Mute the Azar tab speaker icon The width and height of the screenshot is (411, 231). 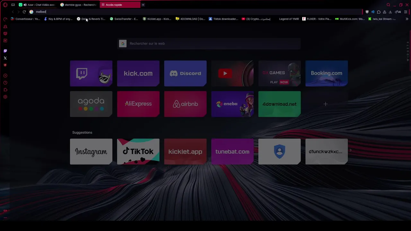click(x=25, y=5)
